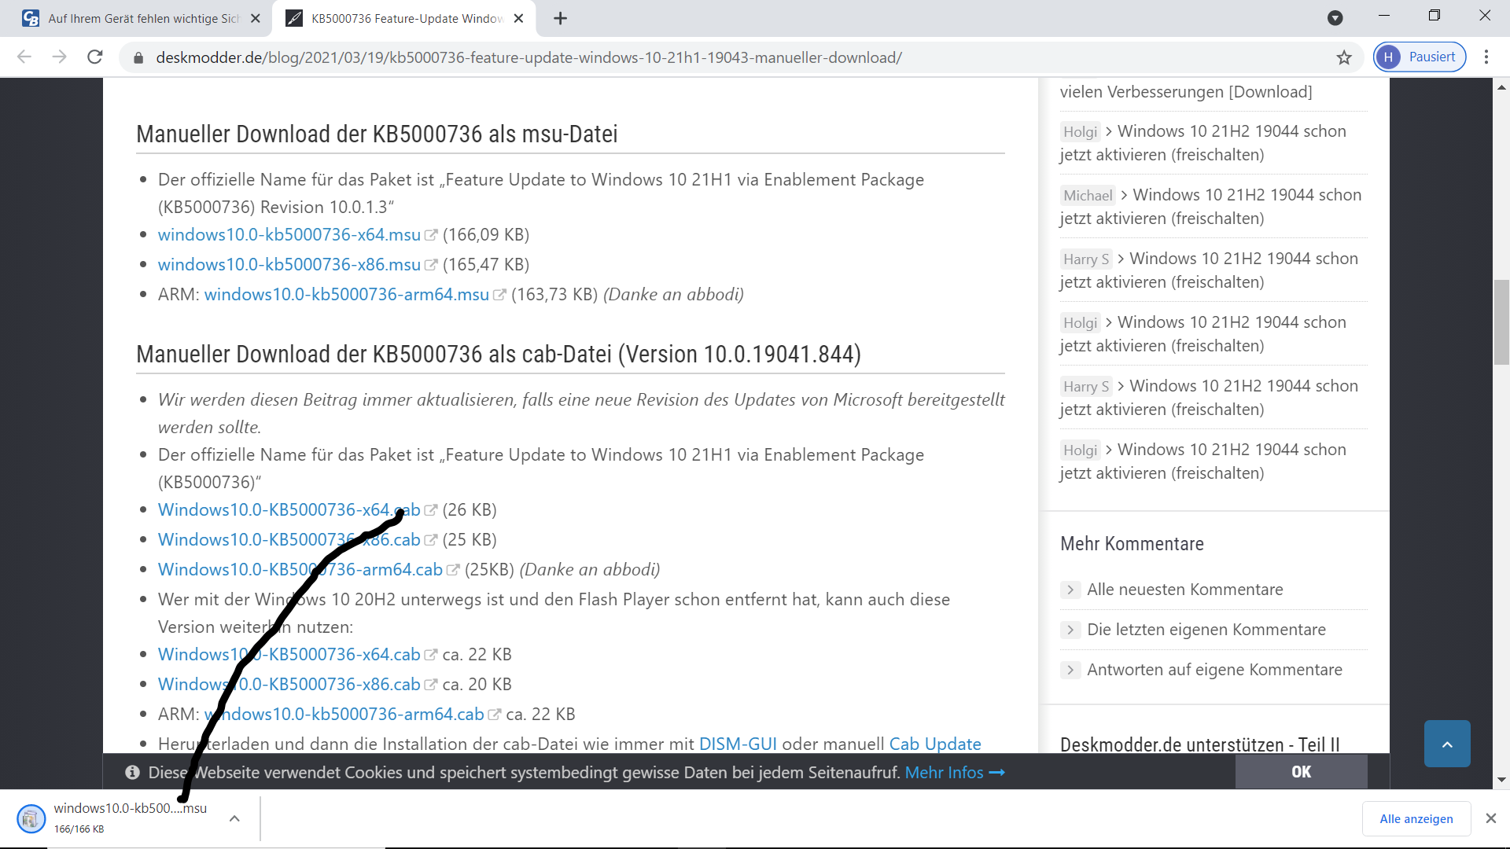
Task: Click the browser forward arrow
Action: click(x=60, y=57)
